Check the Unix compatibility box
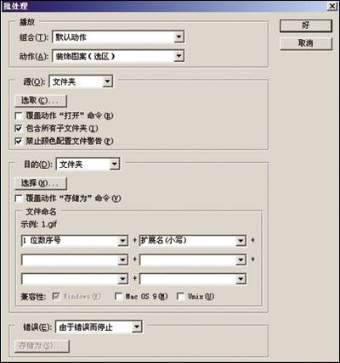340x363 pixels. pyautogui.click(x=180, y=297)
